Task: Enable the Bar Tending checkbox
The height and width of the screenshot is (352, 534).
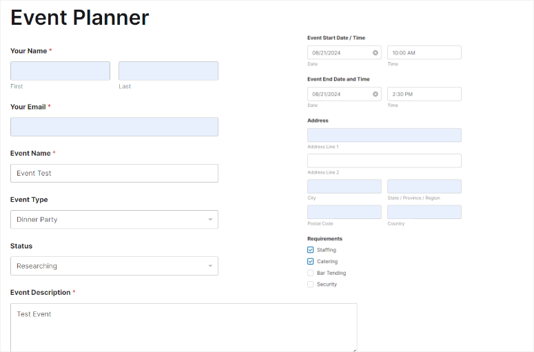Action: point(310,273)
